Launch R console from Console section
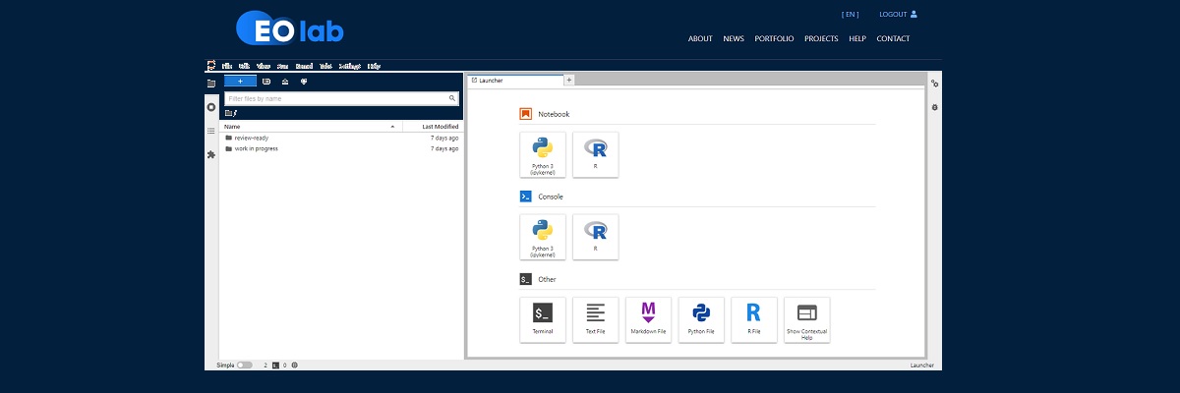This screenshot has width=1180, height=393. coord(595,237)
